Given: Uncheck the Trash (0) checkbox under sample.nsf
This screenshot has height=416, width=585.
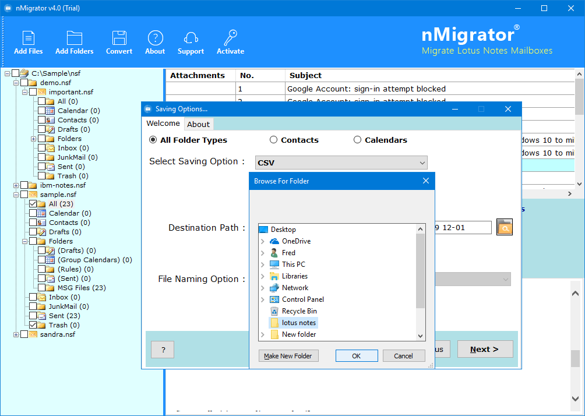Looking at the screenshot, I should pyautogui.click(x=33, y=325).
